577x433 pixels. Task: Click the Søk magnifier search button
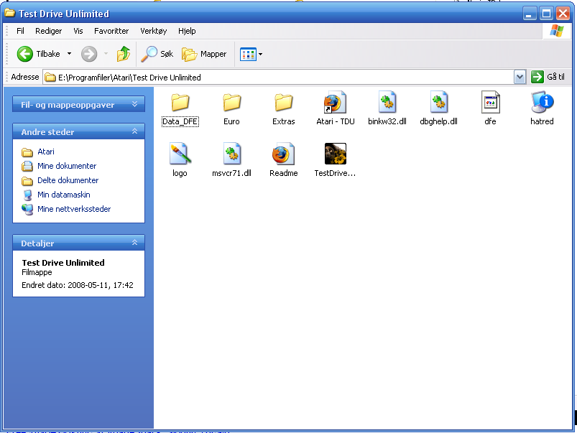pos(157,54)
